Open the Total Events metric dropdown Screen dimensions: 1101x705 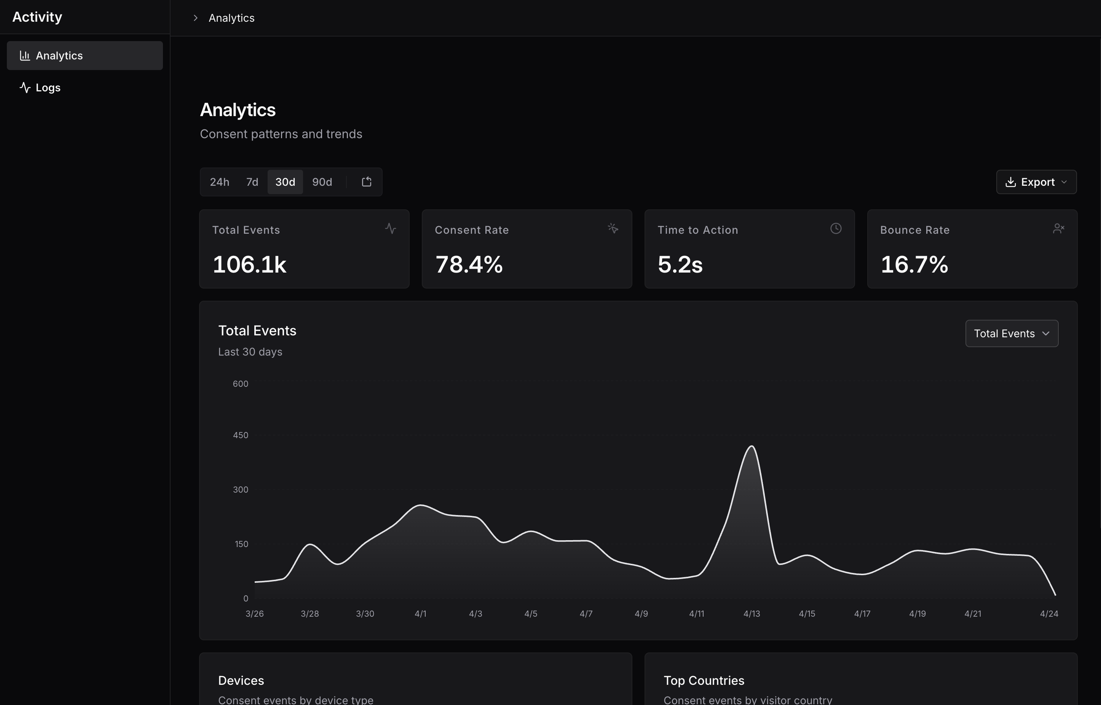pyautogui.click(x=1011, y=333)
